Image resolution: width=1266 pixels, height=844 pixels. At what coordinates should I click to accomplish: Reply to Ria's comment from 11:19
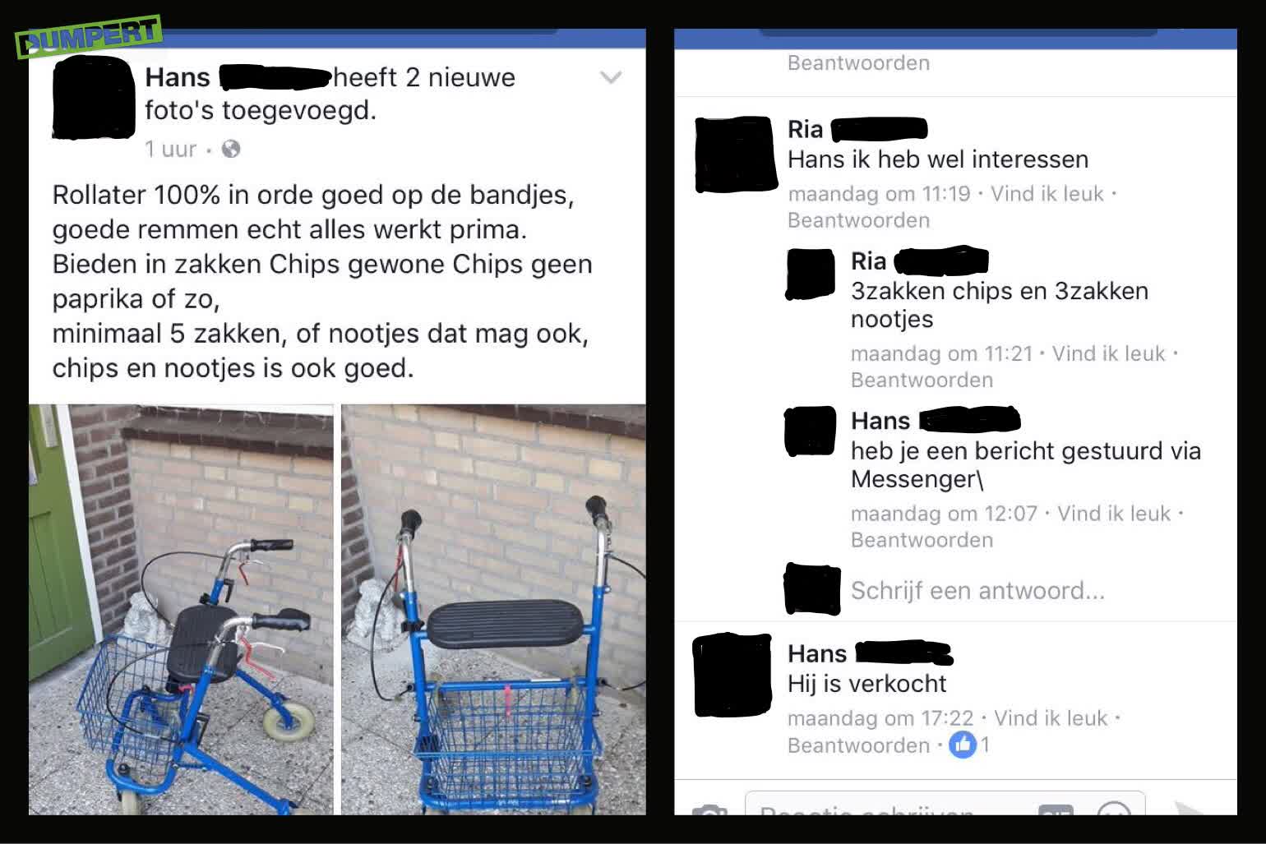[858, 220]
